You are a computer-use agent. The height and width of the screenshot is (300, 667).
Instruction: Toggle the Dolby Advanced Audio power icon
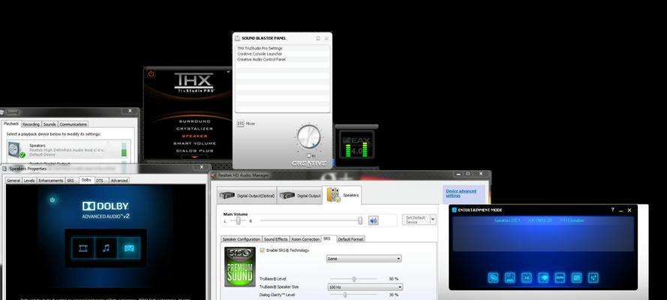point(53,199)
